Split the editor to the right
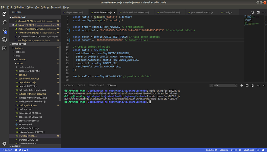The image size is (267, 152). coord(258,12)
